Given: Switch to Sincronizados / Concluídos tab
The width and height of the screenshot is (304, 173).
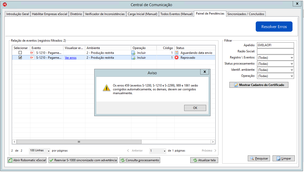Looking at the screenshot, I should coord(246,14).
